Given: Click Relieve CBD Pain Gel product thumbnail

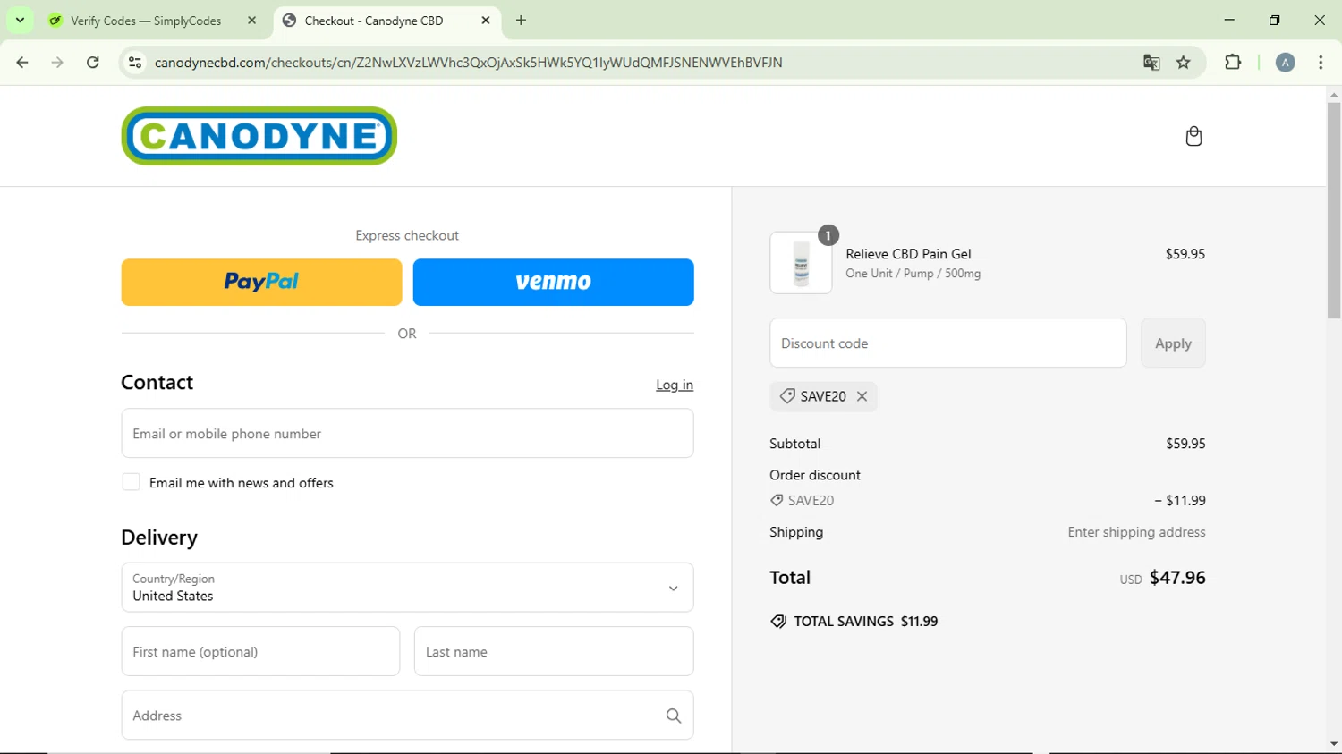Looking at the screenshot, I should pyautogui.click(x=801, y=263).
